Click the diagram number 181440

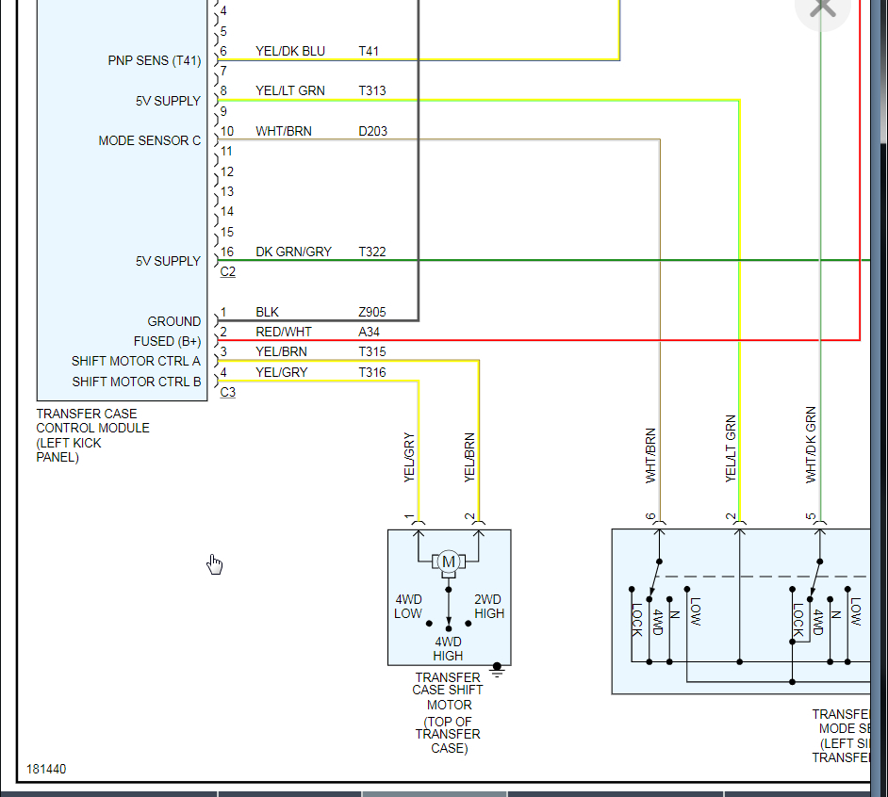click(46, 770)
